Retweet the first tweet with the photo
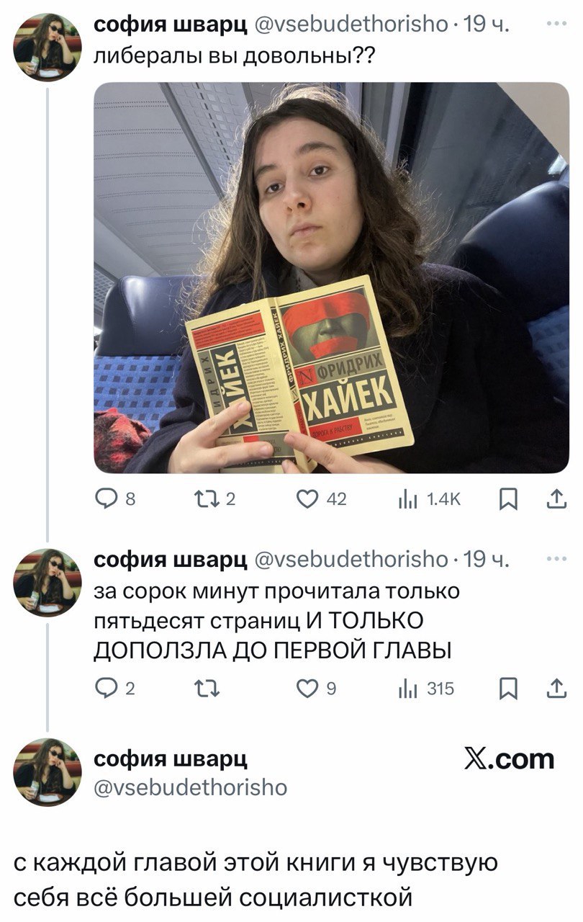This screenshot has height=922, width=583. pos(209,499)
